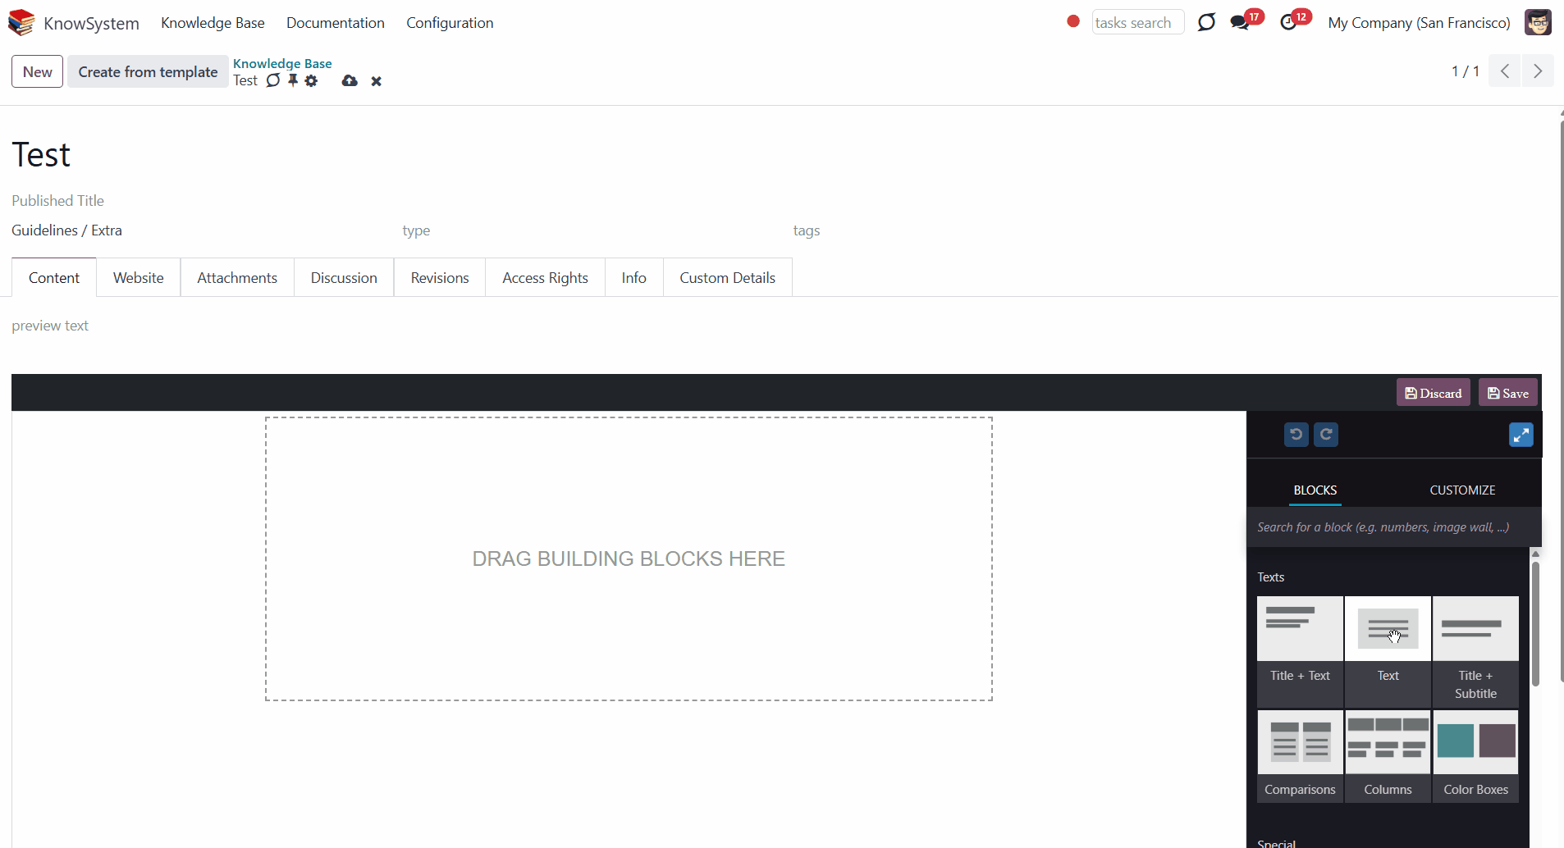Switch to the CUSTOMIZE sidebar tab
Image resolution: width=1564 pixels, height=848 pixels.
[1462, 490]
